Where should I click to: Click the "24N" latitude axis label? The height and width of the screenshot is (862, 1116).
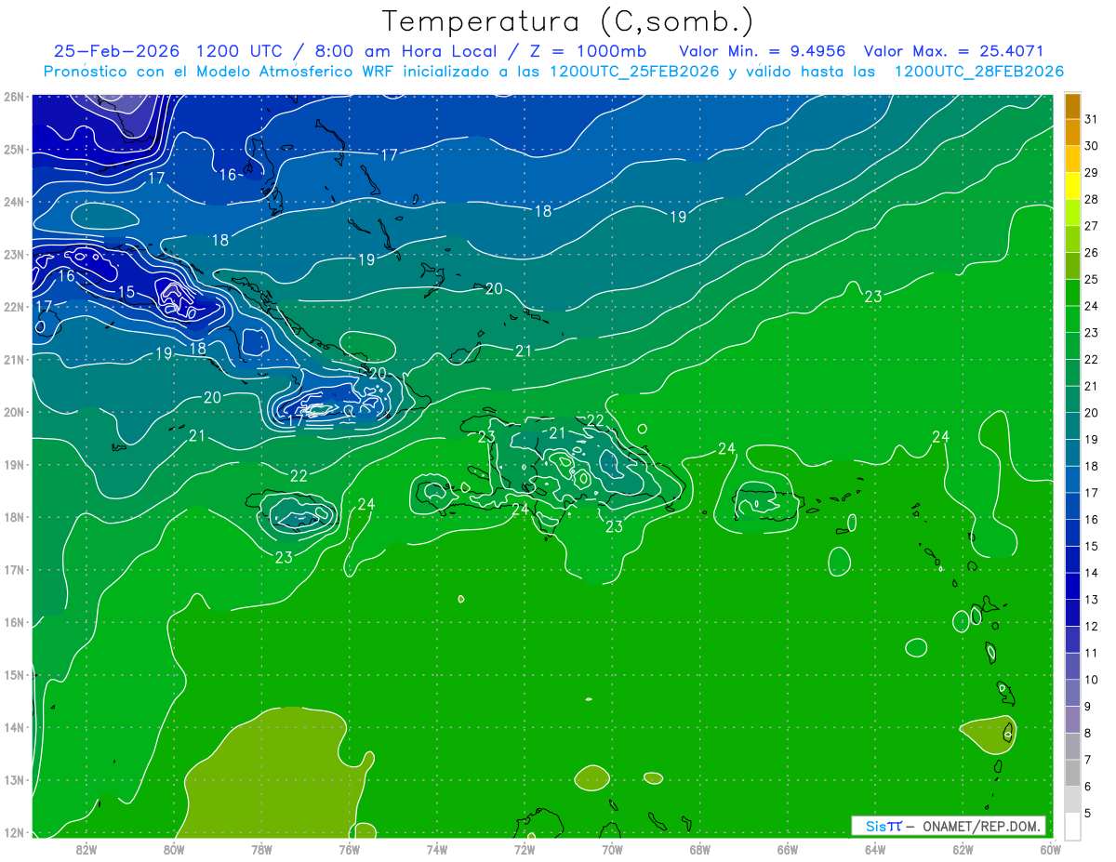tap(14, 202)
